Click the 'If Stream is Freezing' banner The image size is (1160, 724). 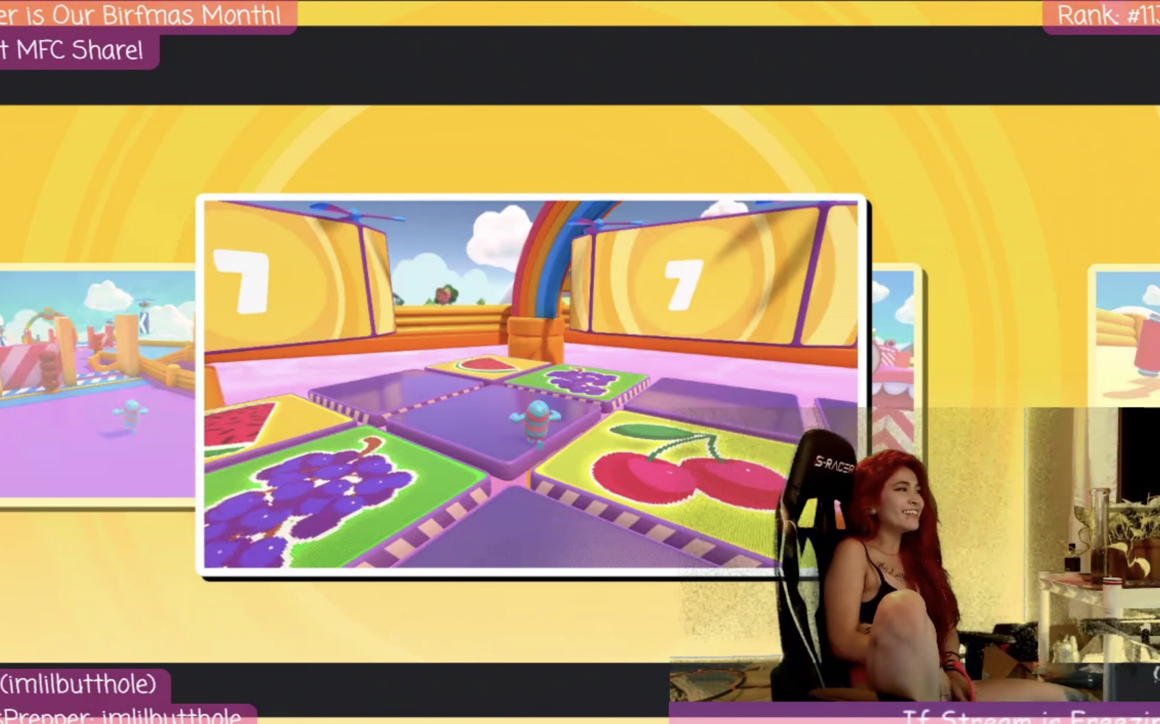click(x=1030, y=717)
